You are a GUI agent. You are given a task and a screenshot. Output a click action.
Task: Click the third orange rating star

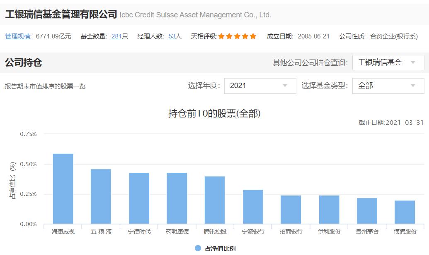237,36
